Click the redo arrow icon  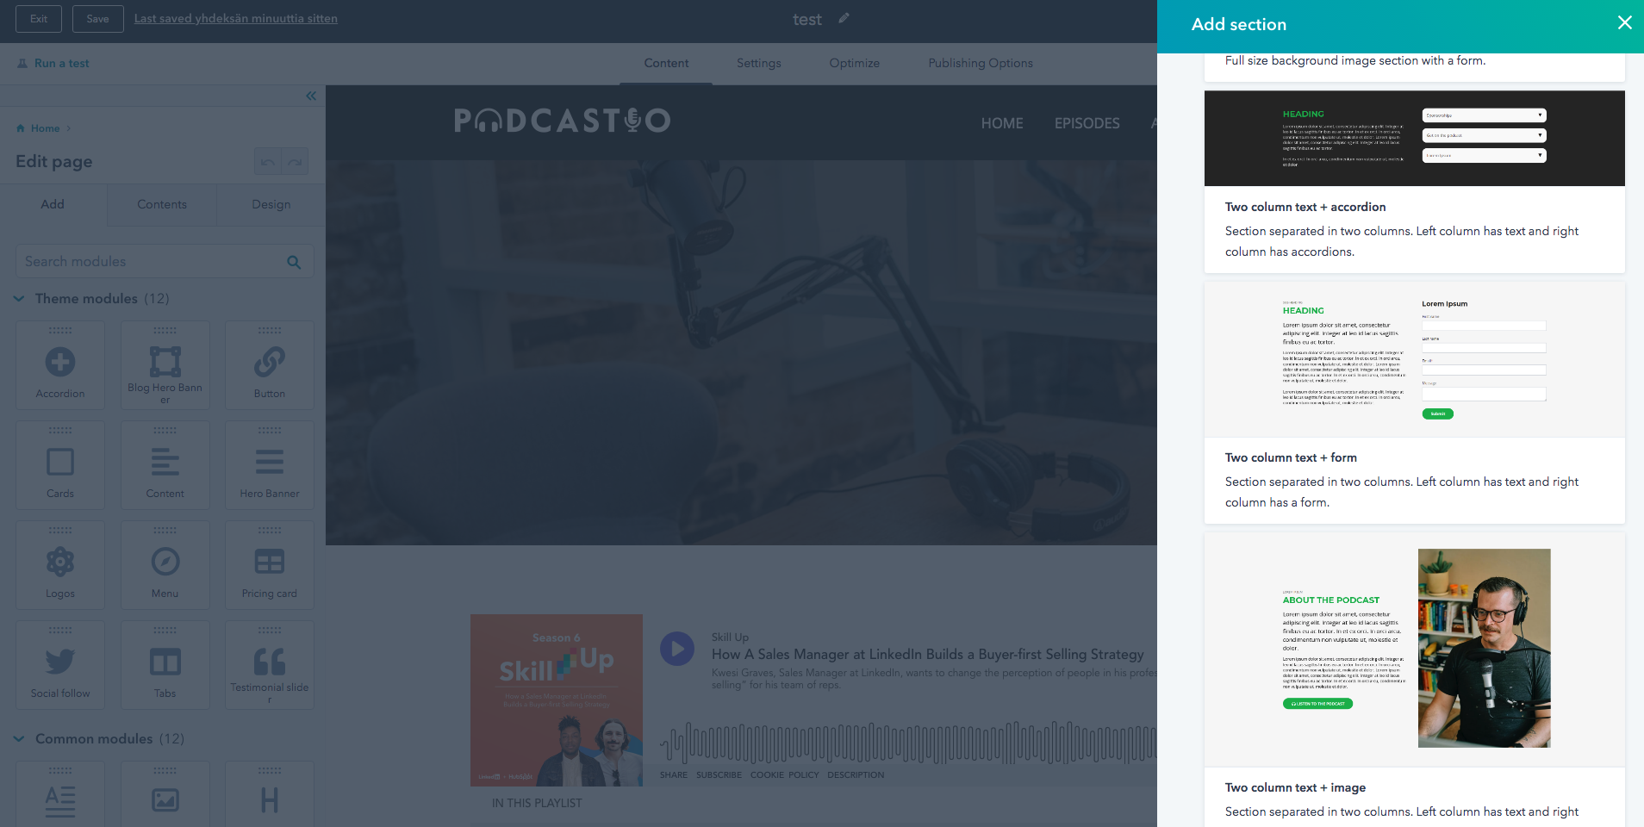point(295,162)
